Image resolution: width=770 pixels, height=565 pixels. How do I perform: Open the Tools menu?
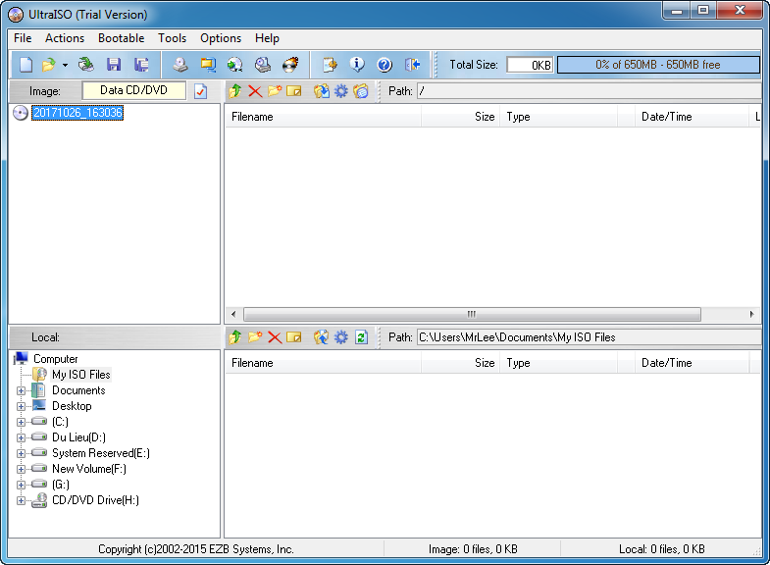click(x=172, y=38)
